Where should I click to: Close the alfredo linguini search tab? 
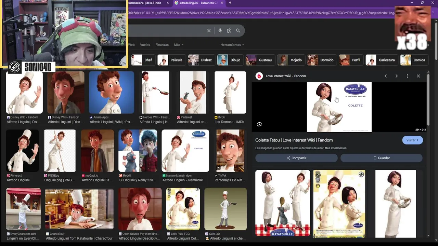(222, 3)
